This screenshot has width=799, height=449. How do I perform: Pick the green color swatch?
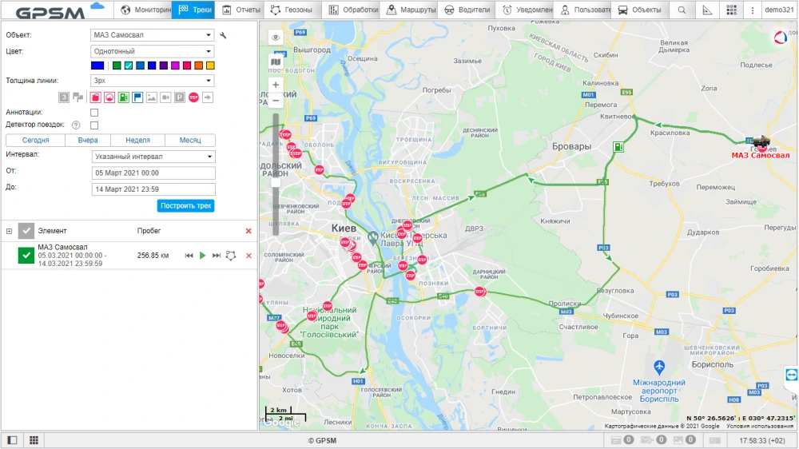117,66
